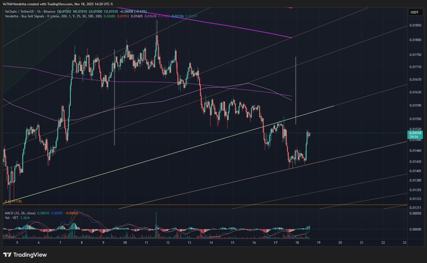
Task: Click the 0.01630 price axis label
Action: [x=415, y=92]
